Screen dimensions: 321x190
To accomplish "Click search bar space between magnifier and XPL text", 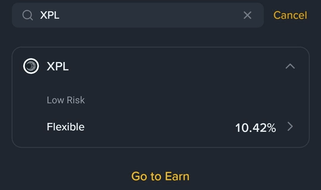I will pos(37,15).
